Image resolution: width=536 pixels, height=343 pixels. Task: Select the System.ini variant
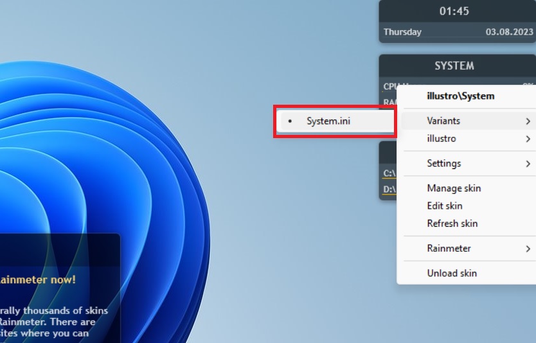(335, 121)
